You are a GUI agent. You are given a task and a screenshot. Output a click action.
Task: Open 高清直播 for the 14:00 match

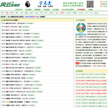[x=30, y=78]
